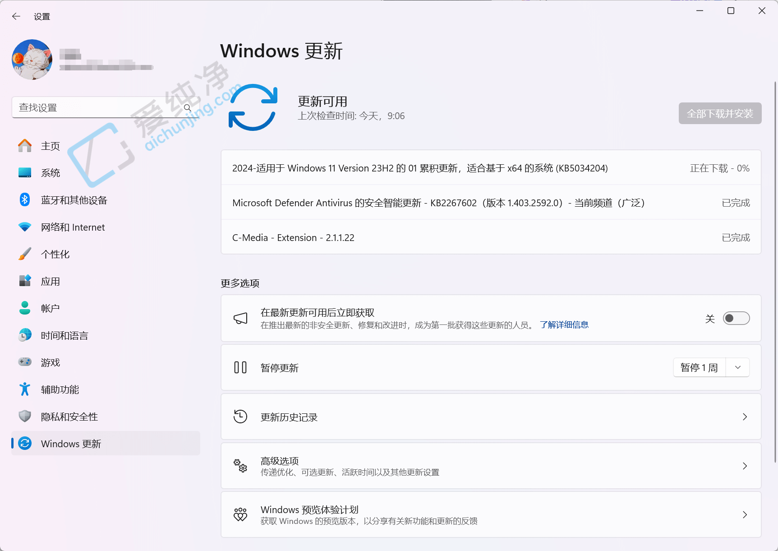
Task: Maximize the Settings window
Action: point(731,10)
